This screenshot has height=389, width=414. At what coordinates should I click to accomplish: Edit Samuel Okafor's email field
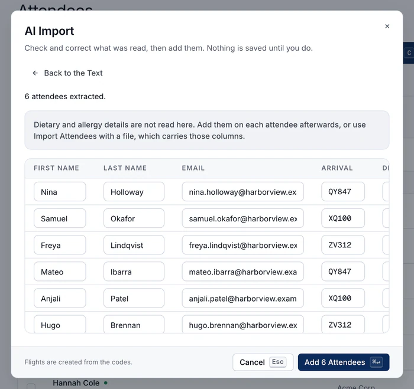(x=242, y=218)
